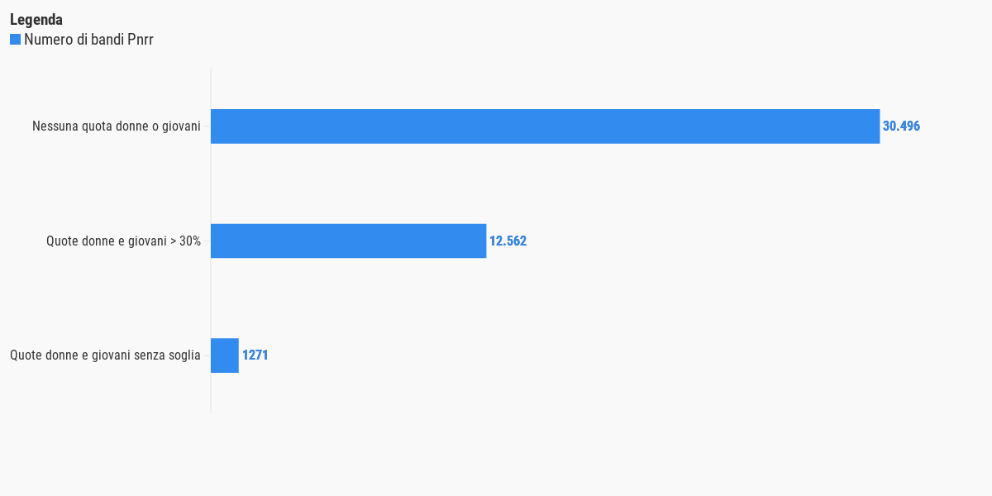The height and width of the screenshot is (496, 992).
Task: Click the vertical axis line below the last bar
Action: pos(211,393)
